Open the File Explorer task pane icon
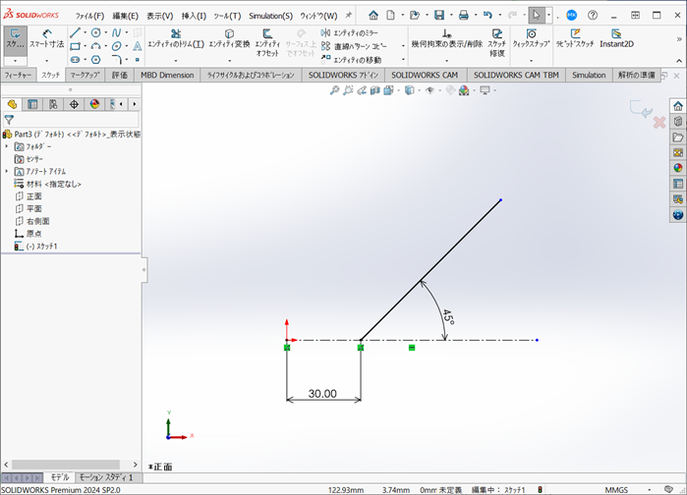This screenshot has height=495, width=687. point(678,137)
